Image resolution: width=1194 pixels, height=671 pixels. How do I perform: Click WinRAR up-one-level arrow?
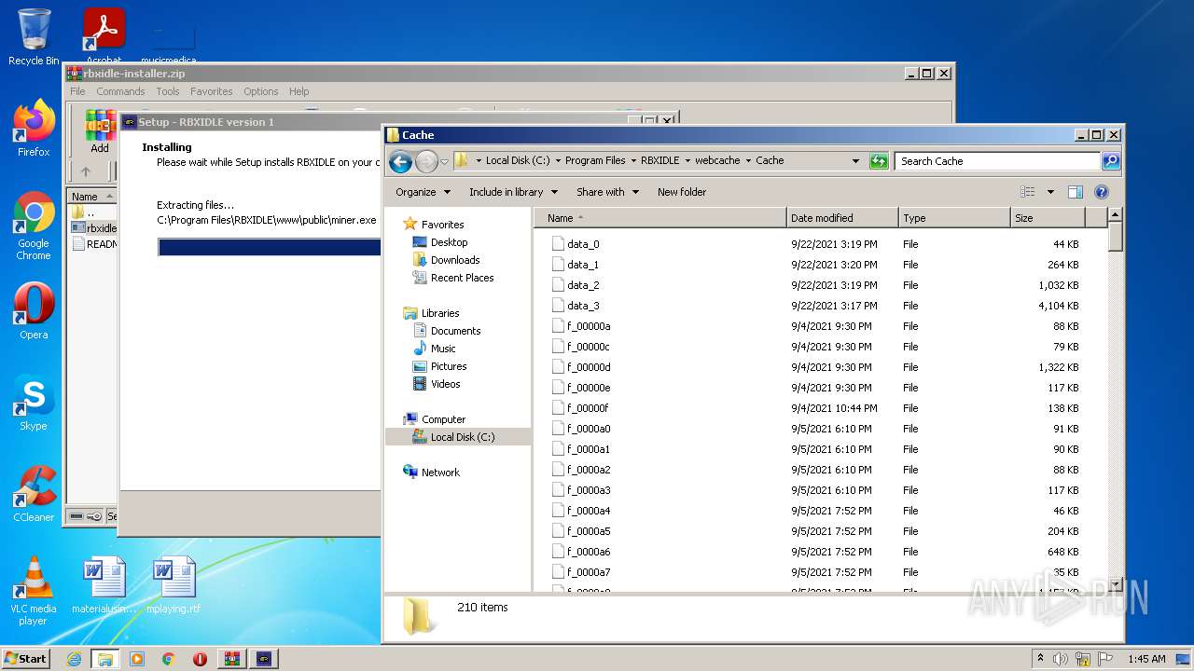pos(86,171)
